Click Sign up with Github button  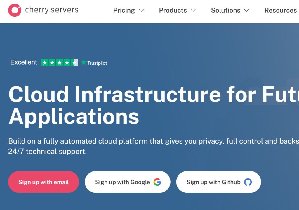(218, 182)
